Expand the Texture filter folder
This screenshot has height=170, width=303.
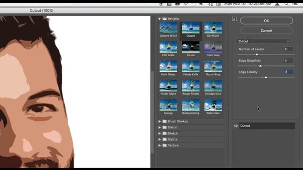[160, 145]
